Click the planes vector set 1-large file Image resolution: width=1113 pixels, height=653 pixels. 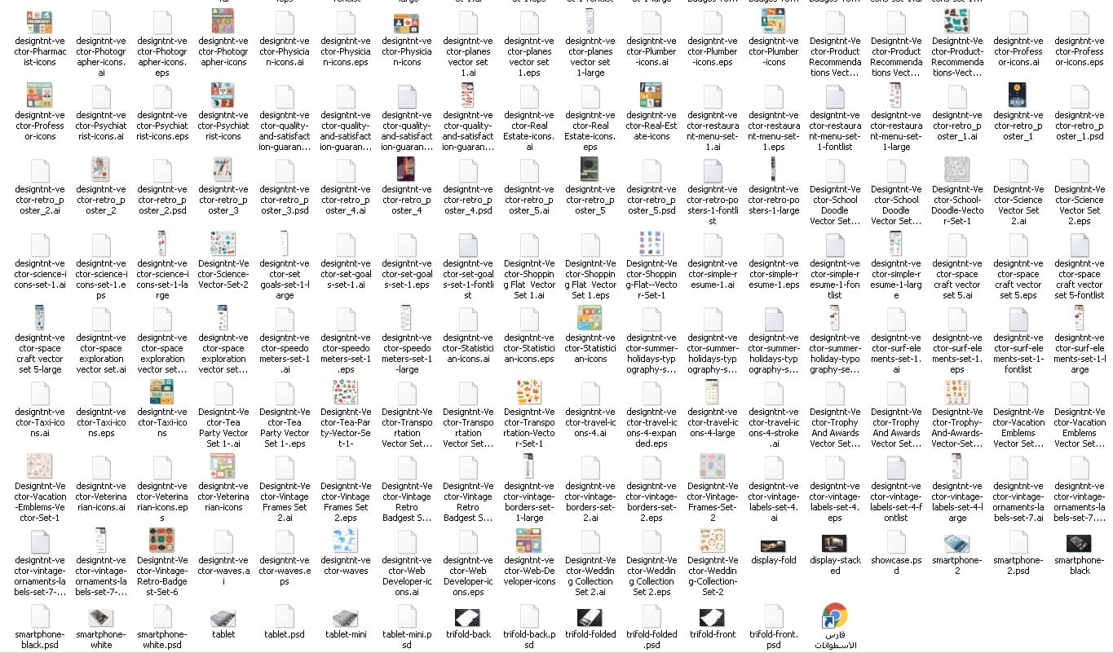pos(590,22)
